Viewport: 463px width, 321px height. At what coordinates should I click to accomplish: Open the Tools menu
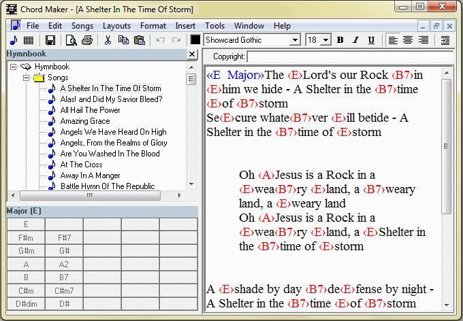pos(215,26)
